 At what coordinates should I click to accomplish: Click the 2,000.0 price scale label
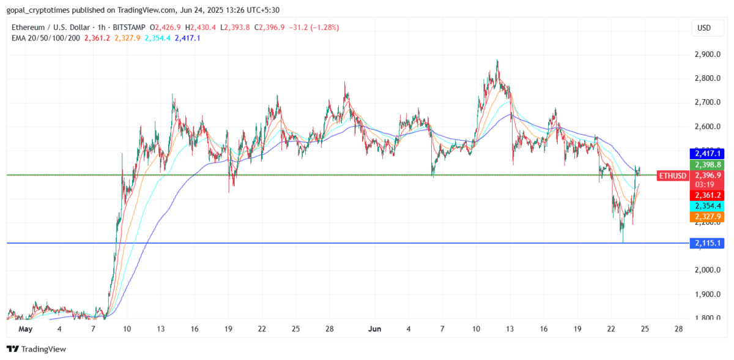[x=707, y=270]
